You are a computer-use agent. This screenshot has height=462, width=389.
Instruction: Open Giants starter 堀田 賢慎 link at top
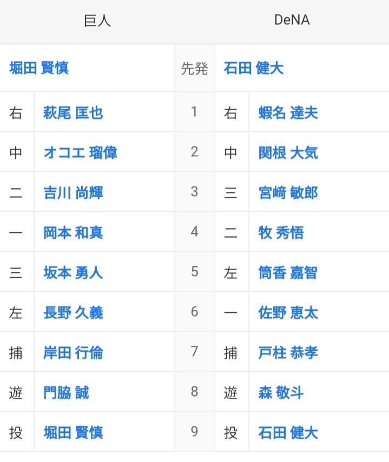coord(39,68)
